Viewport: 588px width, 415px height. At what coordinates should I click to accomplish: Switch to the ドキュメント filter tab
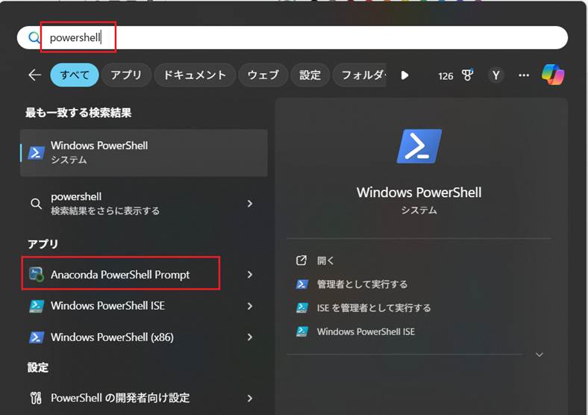click(195, 75)
